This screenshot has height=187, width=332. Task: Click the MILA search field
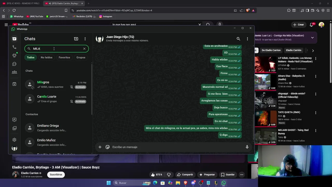pos(57,49)
